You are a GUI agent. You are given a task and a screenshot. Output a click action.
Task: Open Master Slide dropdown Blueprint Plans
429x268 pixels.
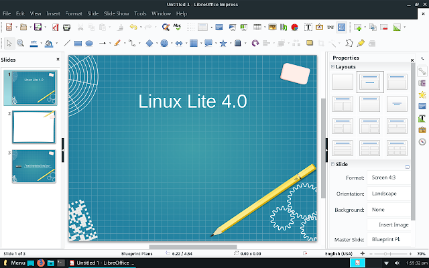point(389,240)
